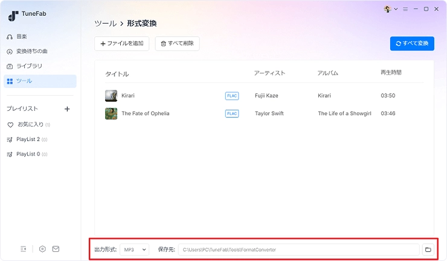Select the Kirari track title
The image size is (447, 261).
pos(128,96)
